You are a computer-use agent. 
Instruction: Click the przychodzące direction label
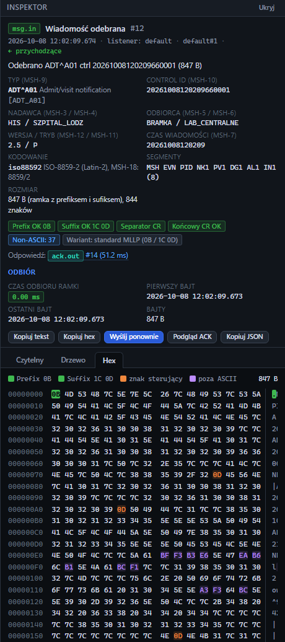point(35,51)
